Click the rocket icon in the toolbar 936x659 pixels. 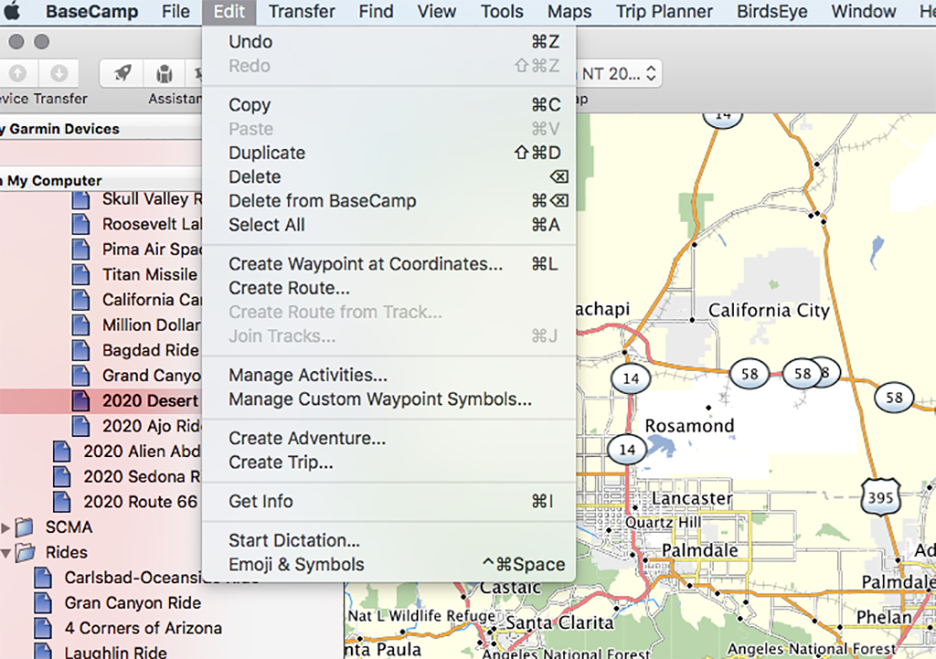pos(122,73)
